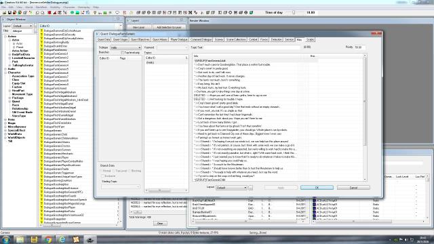Click the save disk icon in toolbar

9,13
